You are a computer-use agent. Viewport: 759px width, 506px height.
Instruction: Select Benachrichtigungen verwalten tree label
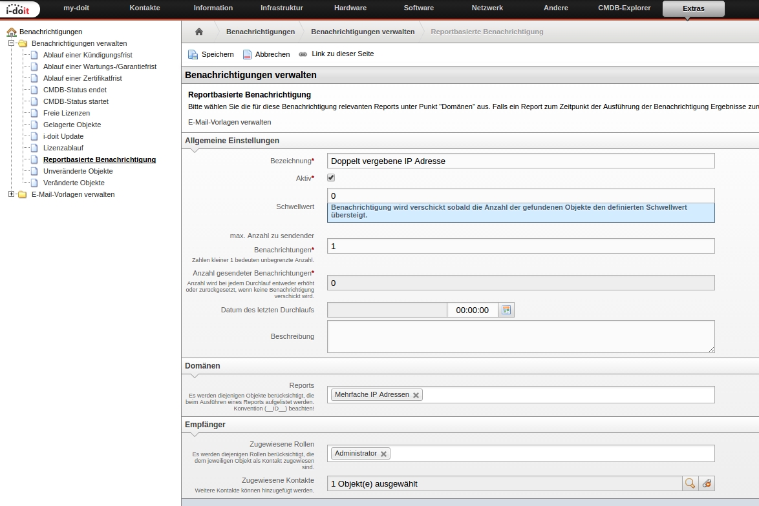[x=80, y=43]
